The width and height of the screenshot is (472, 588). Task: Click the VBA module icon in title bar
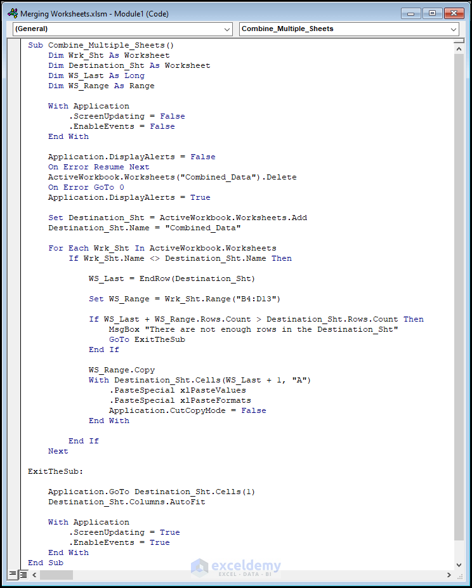tap(12, 13)
